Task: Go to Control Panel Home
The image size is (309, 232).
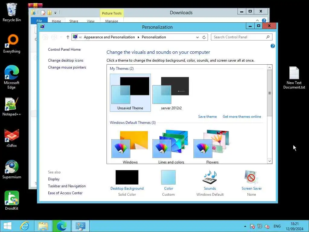Action: click(x=64, y=50)
